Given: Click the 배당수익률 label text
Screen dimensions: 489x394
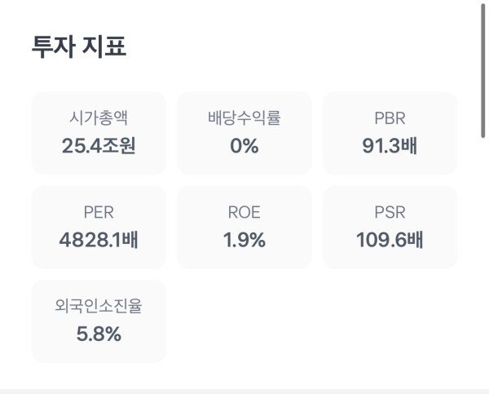Looking at the screenshot, I should [x=244, y=118].
